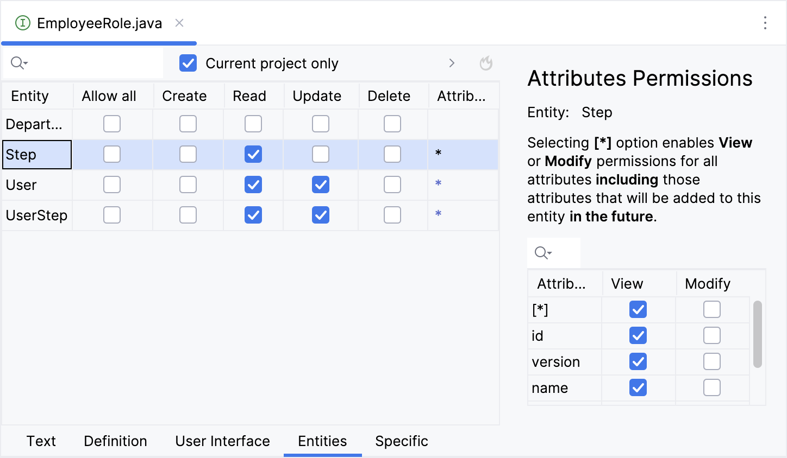Click the EmployeeRole.java interface file icon
Screen dimensions: 787x458
(x=22, y=23)
